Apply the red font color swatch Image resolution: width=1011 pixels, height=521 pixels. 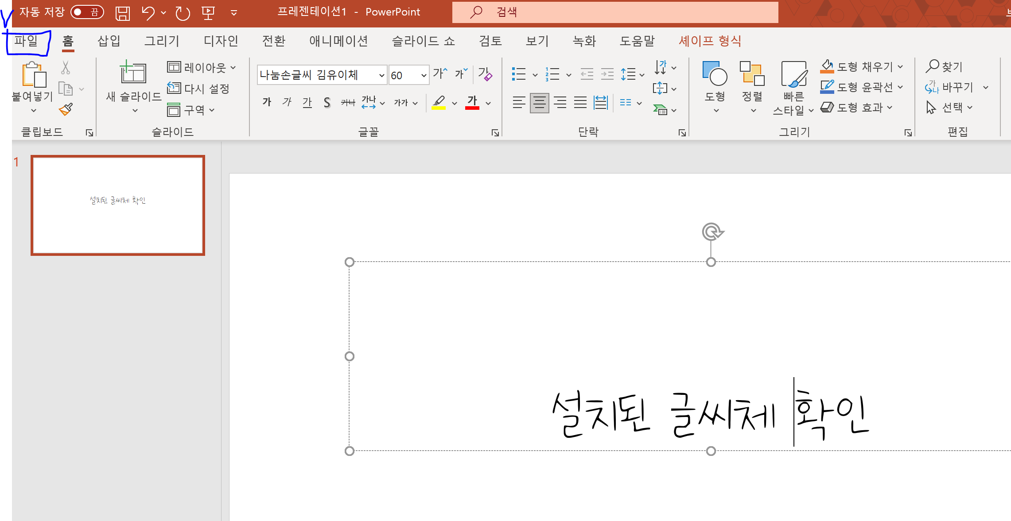click(x=472, y=103)
